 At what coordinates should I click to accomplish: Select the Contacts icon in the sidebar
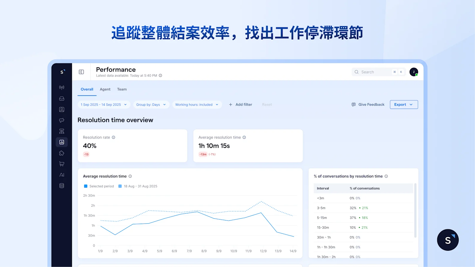[x=61, y=109]
